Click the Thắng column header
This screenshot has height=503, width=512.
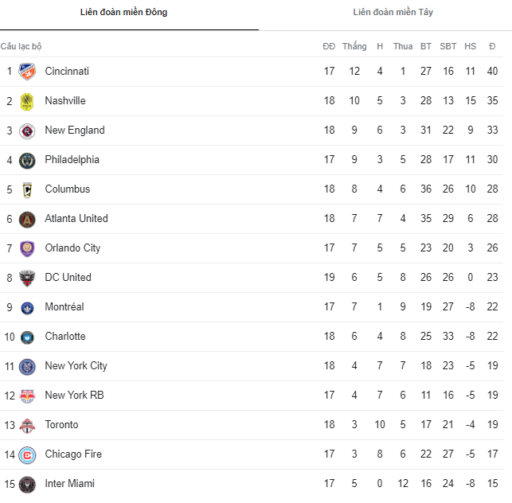point(354,46)
